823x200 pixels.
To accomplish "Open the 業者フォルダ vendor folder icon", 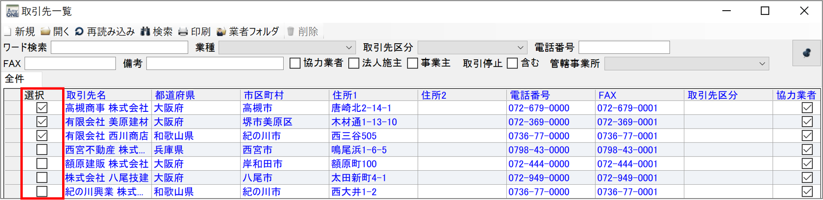I will 222,32.
